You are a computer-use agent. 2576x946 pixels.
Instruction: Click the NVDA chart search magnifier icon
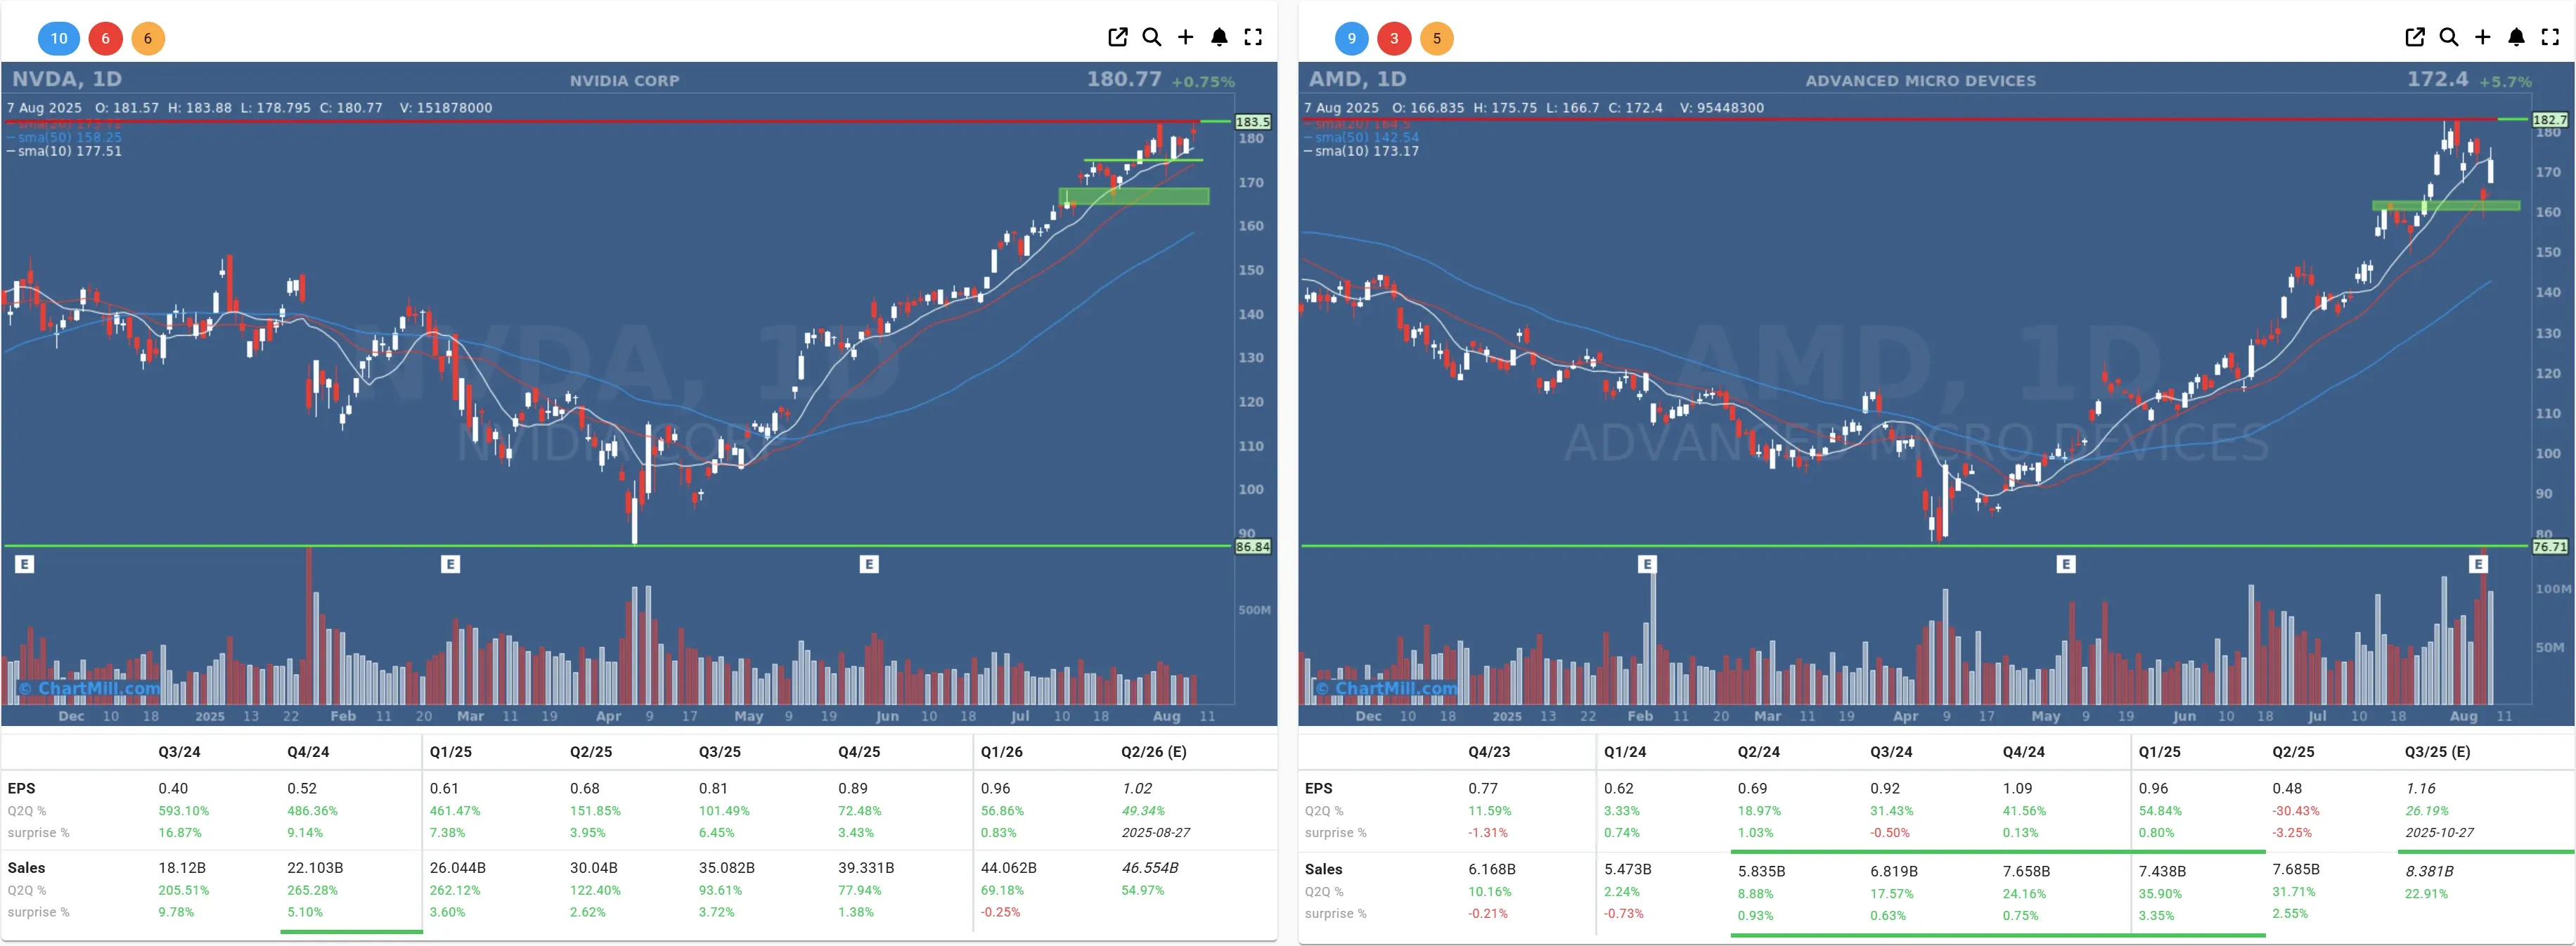click(x=1151, y=37)
